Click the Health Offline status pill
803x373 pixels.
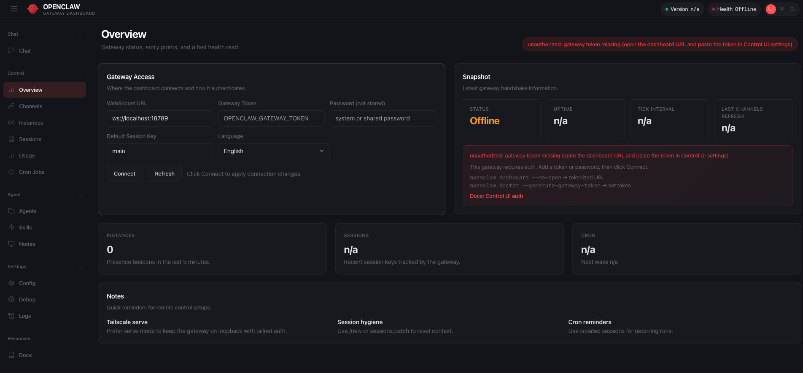coord(734,9)
